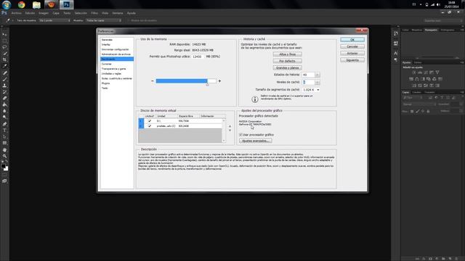Click the Grandes y planas button

tap(288, 67)
